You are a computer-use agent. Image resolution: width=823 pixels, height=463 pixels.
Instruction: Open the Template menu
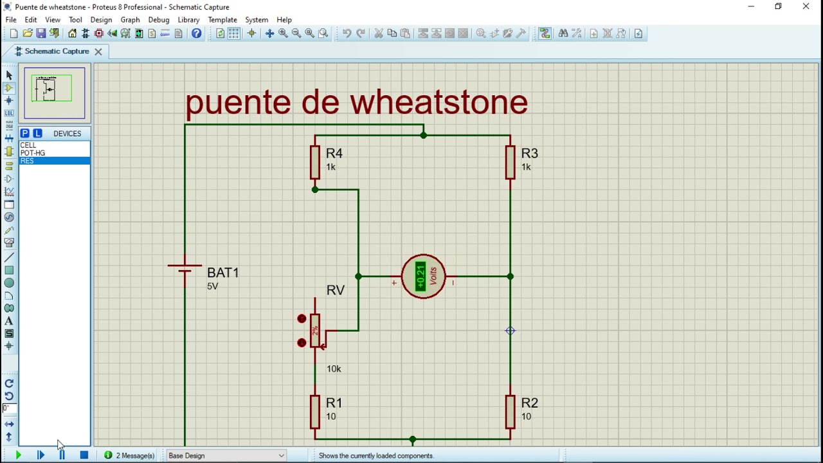click(x=222, y=20)
